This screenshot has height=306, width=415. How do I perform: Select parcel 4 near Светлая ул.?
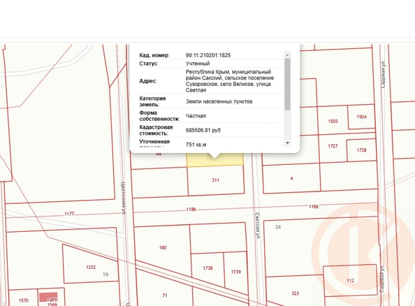point(291,178)
